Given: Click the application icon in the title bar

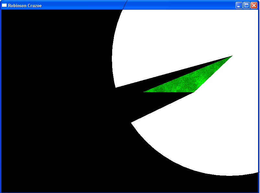Looking at the screenshot, I should pyautogui.click(x=4, y=5).
